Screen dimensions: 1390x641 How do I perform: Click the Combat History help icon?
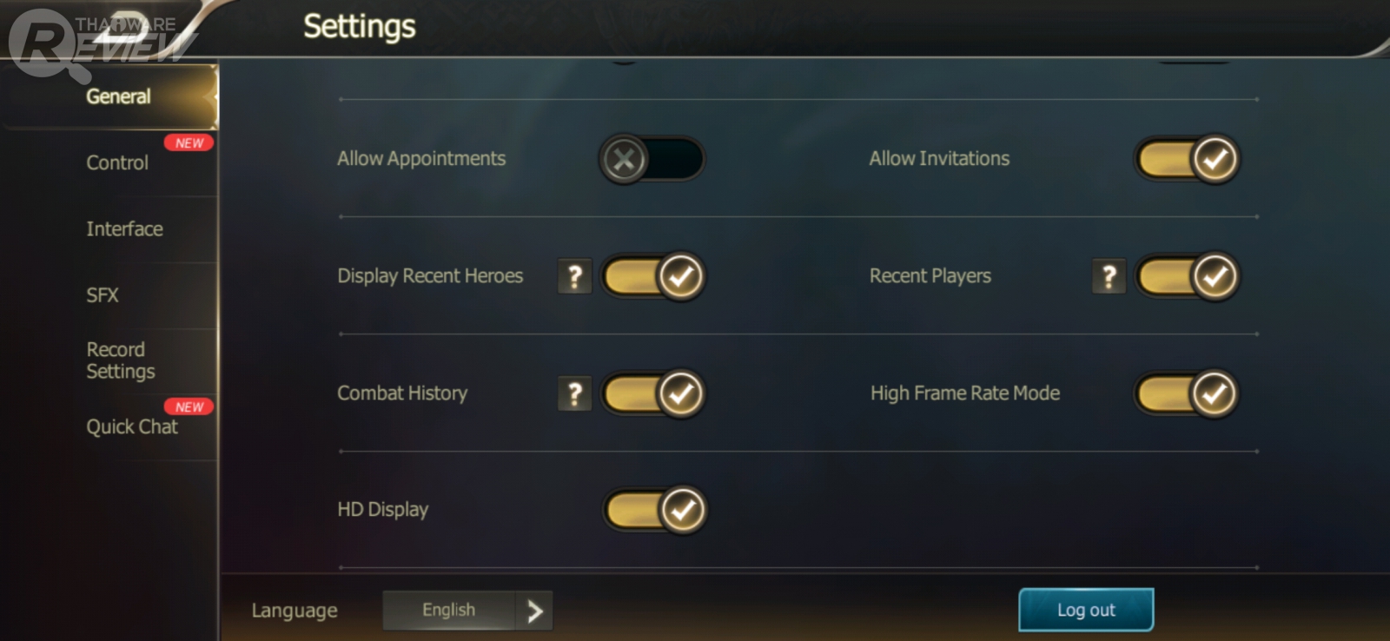574,393
